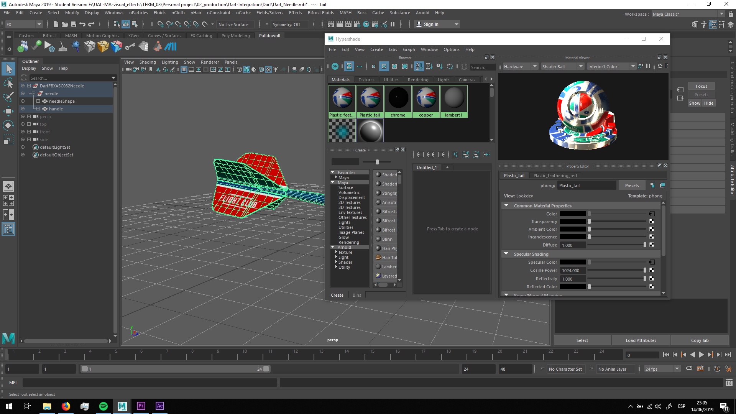The height and width of the screenshot is (414, 736).
Task: Click the Save scene icon
Action: [74, 24]
